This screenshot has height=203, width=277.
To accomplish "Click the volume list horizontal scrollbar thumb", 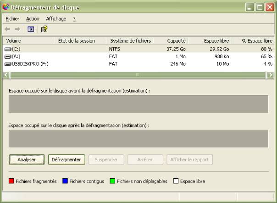I will 138,75.
